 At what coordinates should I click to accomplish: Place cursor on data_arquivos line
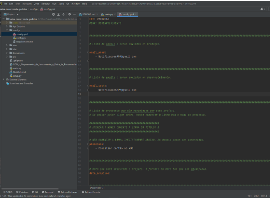click(x=100, y=173)
